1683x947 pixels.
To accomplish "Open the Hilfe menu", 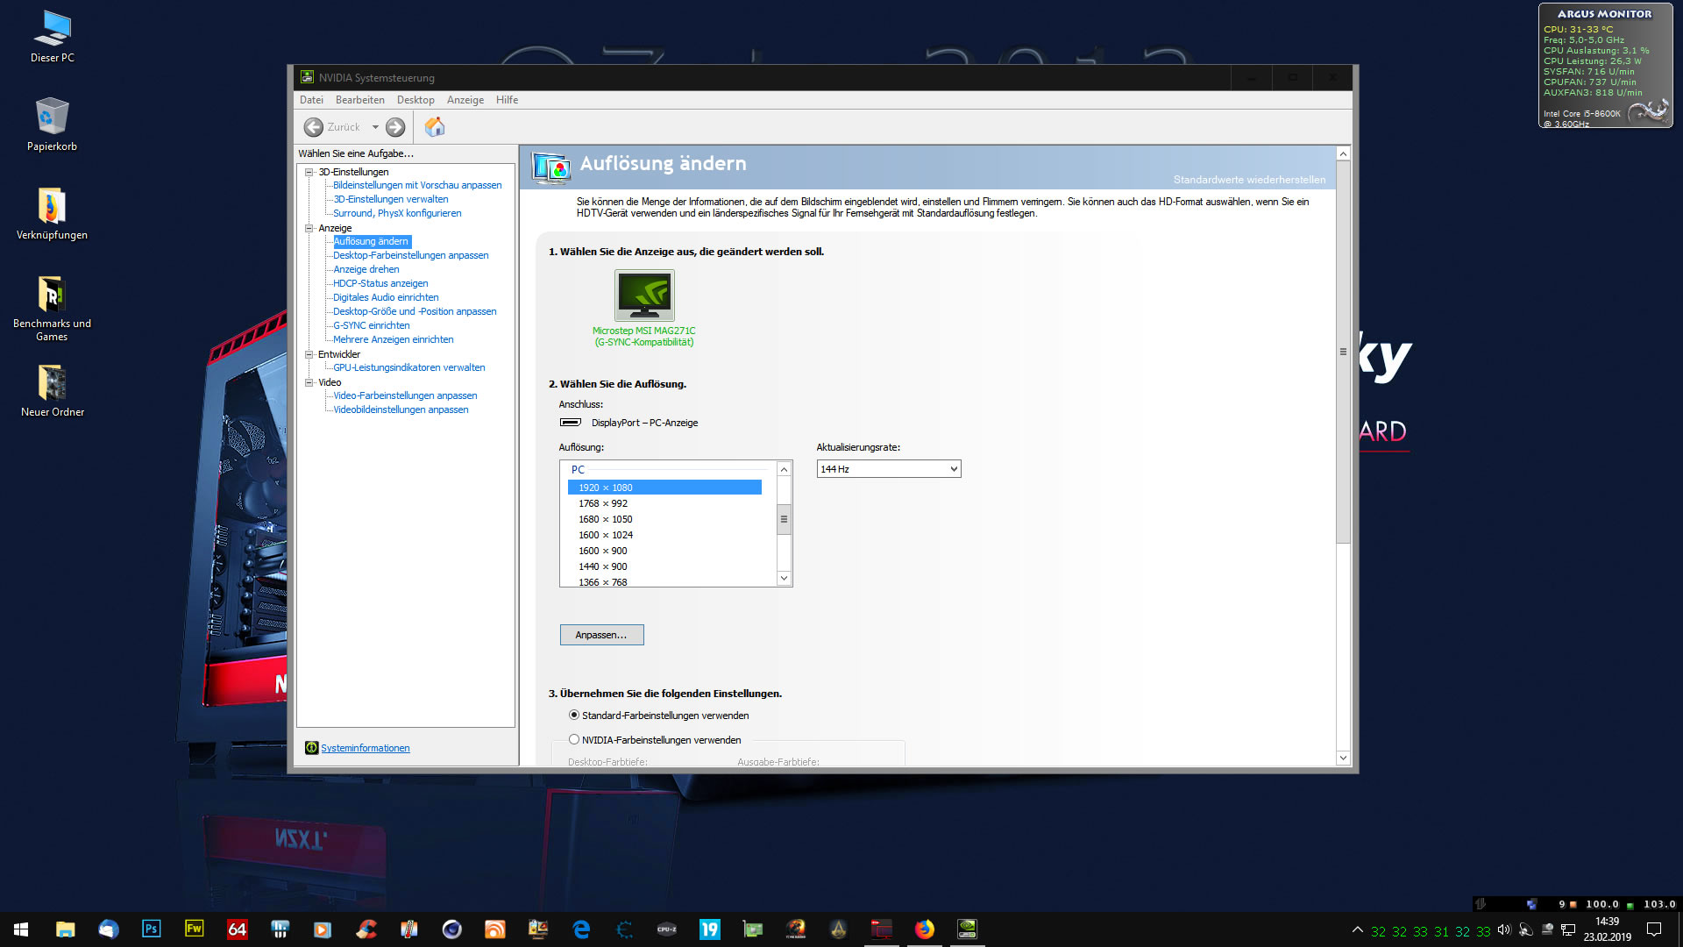I will pos(507,100).
